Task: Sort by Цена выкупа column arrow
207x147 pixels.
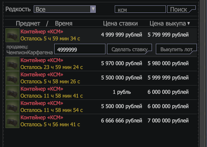Action: [x=189, y=24]
